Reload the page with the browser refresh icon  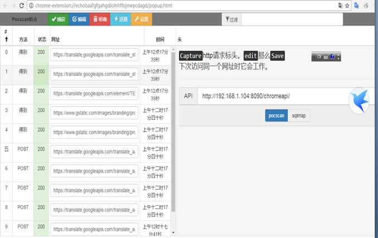click(x=21, y=6)
